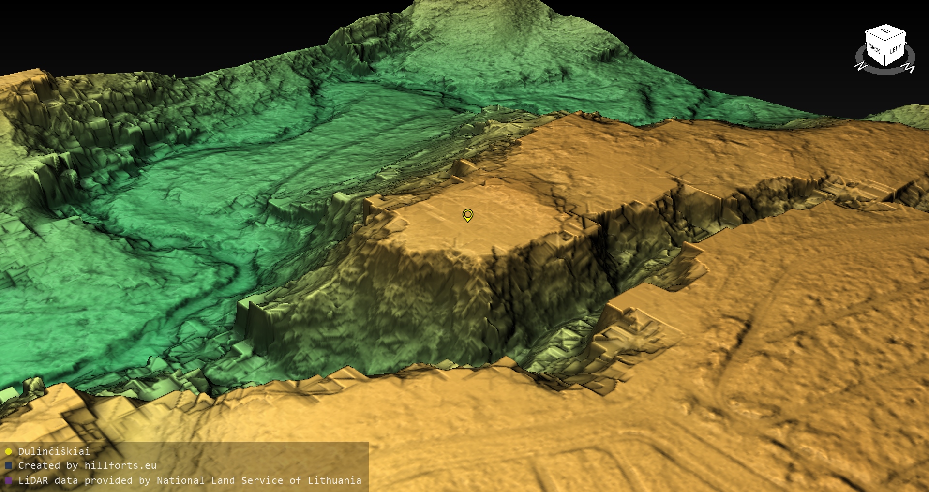929x492 pixels.
Task: Click the blue square beside Created by
Action: tap(8, 465)
